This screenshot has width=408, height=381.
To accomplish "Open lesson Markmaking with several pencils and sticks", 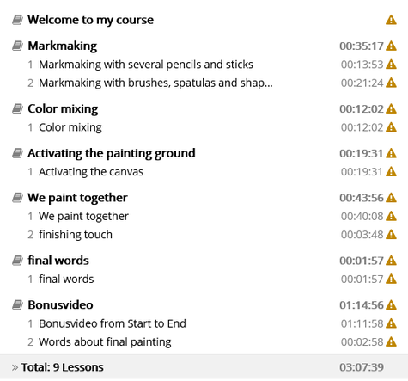I will coord(146,65).
